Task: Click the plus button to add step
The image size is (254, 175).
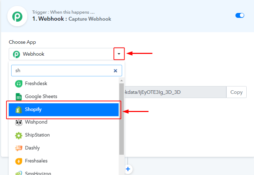Action: pos(128,169)
